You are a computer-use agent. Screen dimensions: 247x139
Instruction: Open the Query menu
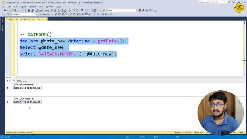[x=24, y=7]
